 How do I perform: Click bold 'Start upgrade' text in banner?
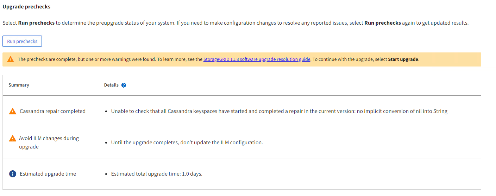(x=403, y=59)
